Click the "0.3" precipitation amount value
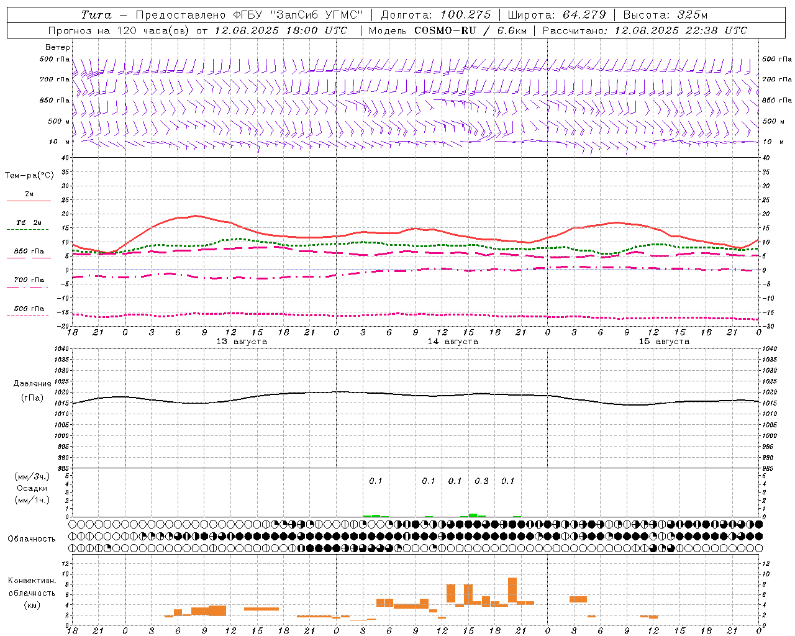The image size is (795, 636). click(481, 481)
